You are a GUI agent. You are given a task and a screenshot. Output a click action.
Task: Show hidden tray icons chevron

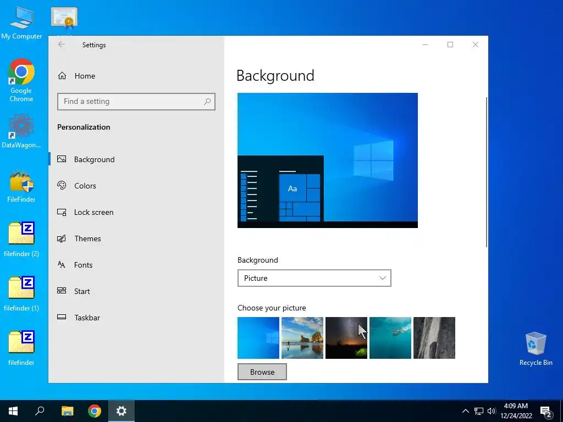point(465,411)
